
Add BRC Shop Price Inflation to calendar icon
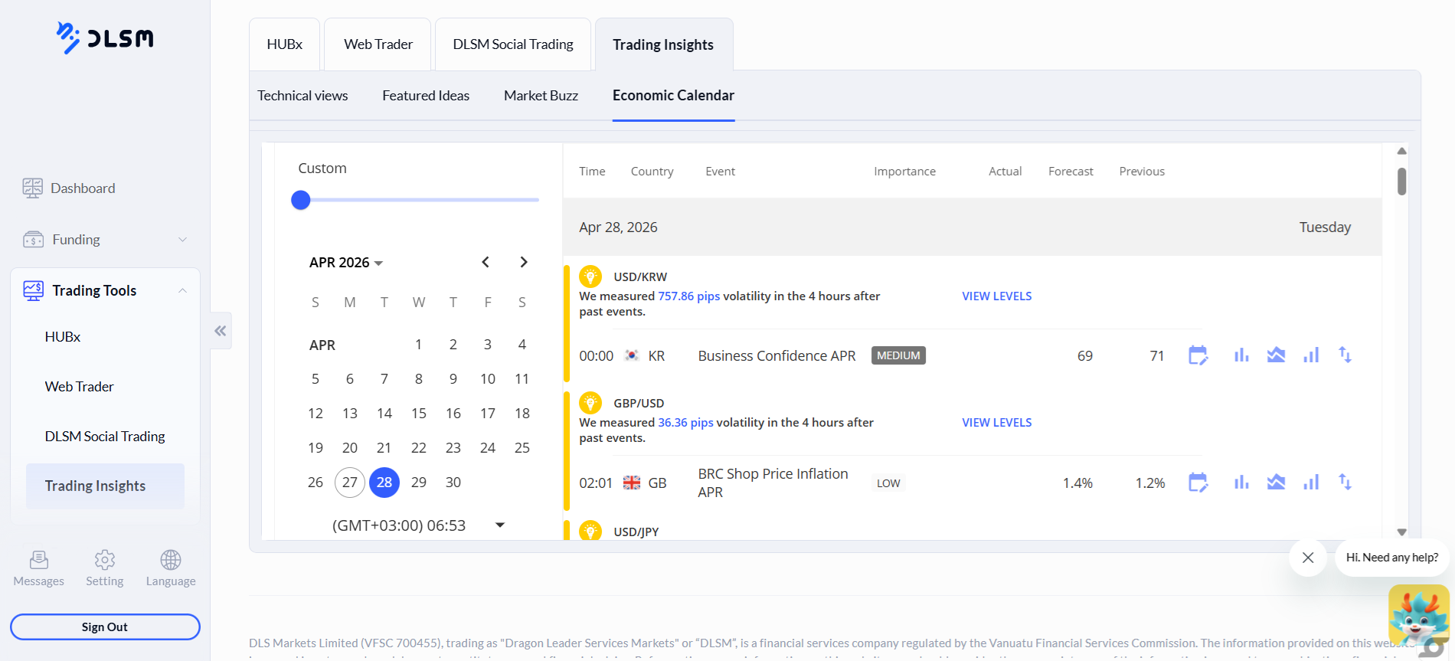(1198, 483)
